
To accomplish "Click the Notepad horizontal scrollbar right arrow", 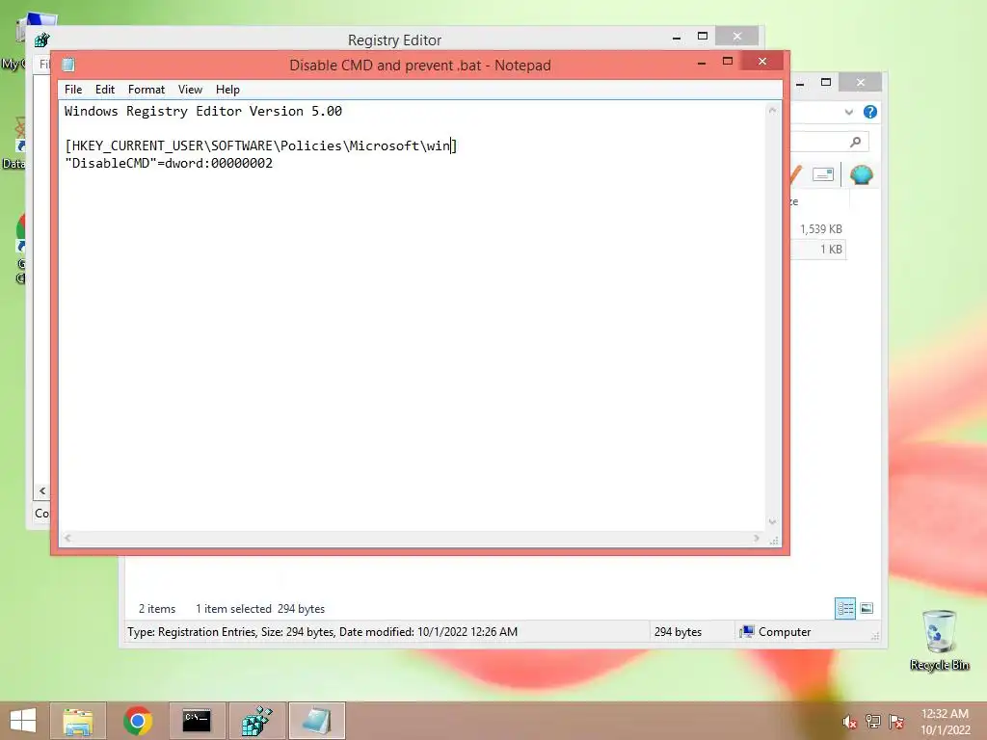I will tap(757, 538).
